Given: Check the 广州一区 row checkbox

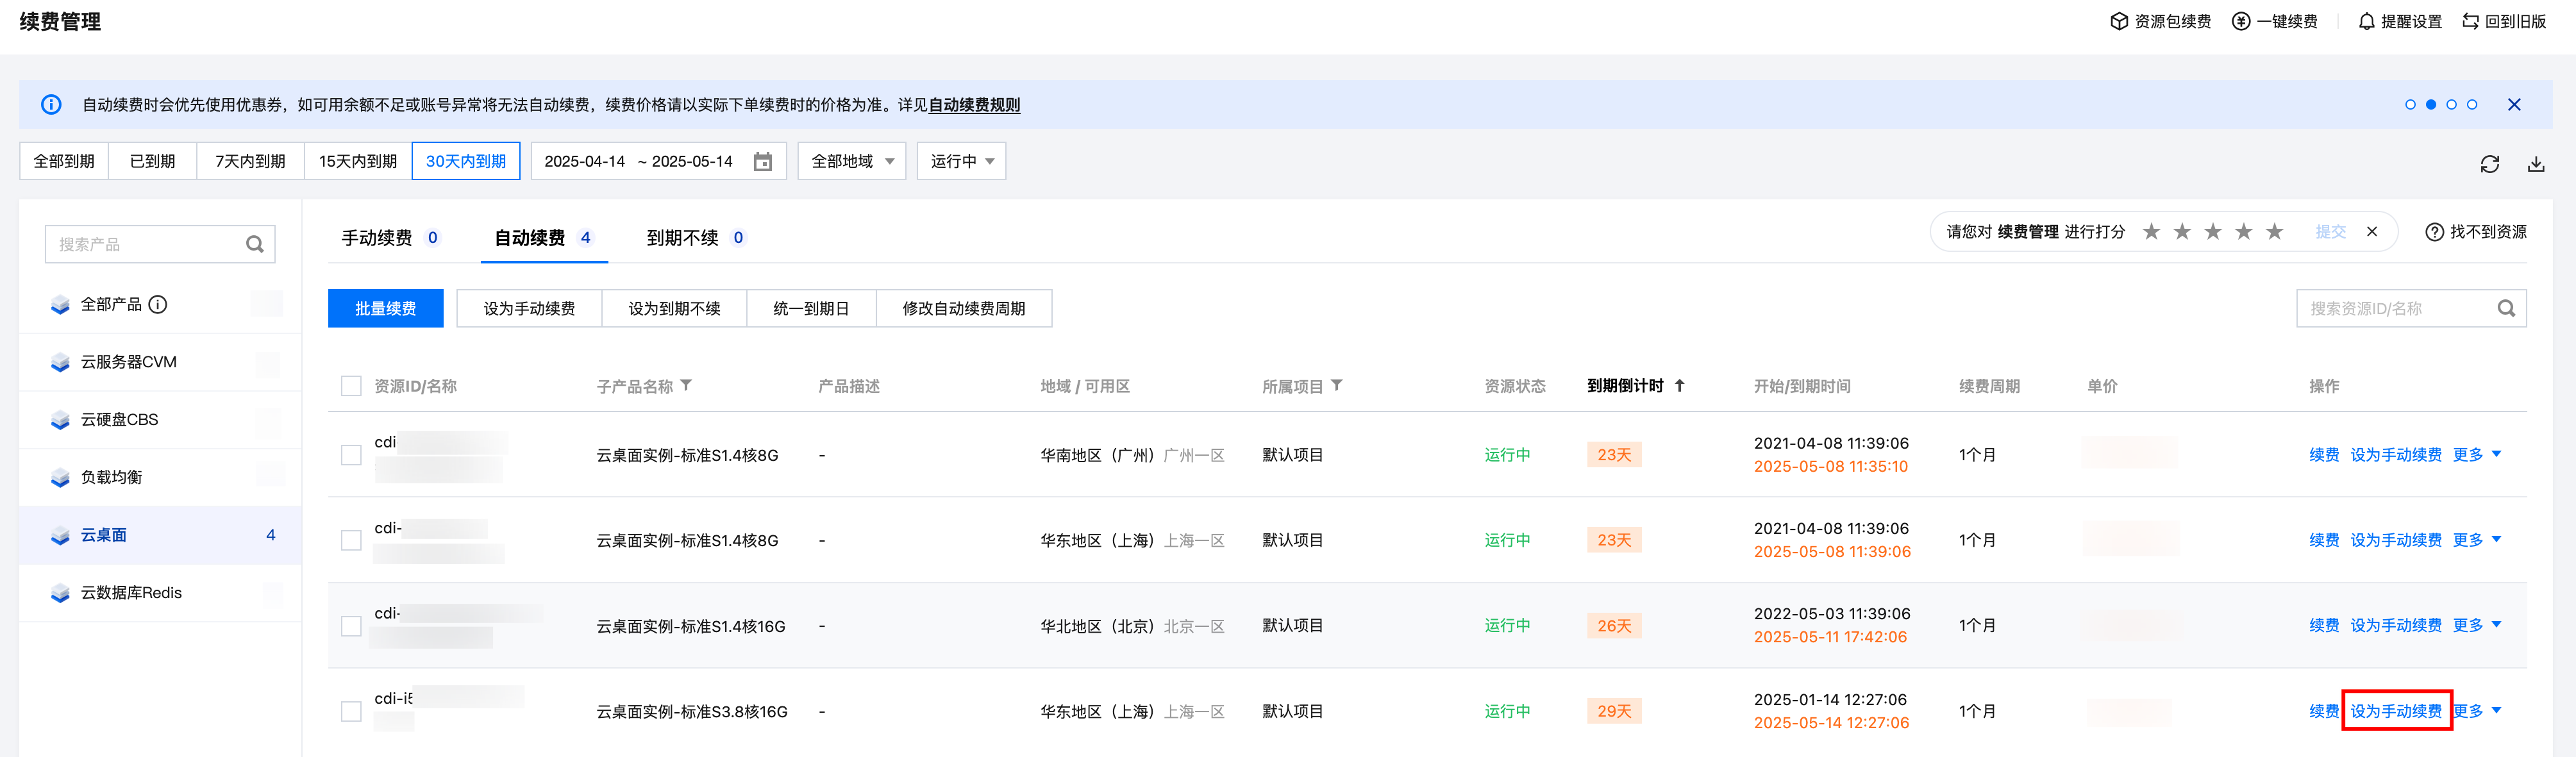Looking at the screenshot, I should [x=351, y=455].
